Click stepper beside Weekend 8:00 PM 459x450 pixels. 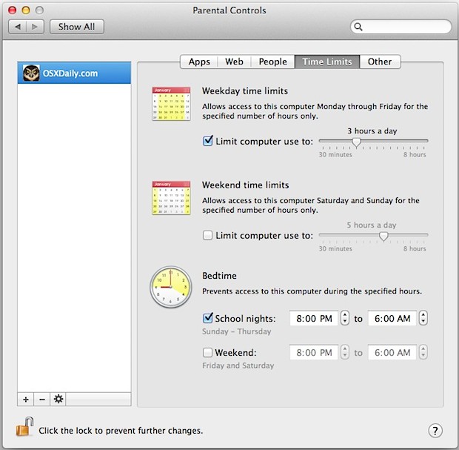click(x=345, y=352)
